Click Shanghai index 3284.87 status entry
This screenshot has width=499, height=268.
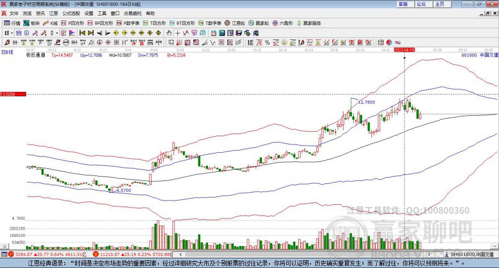[47, 254]
